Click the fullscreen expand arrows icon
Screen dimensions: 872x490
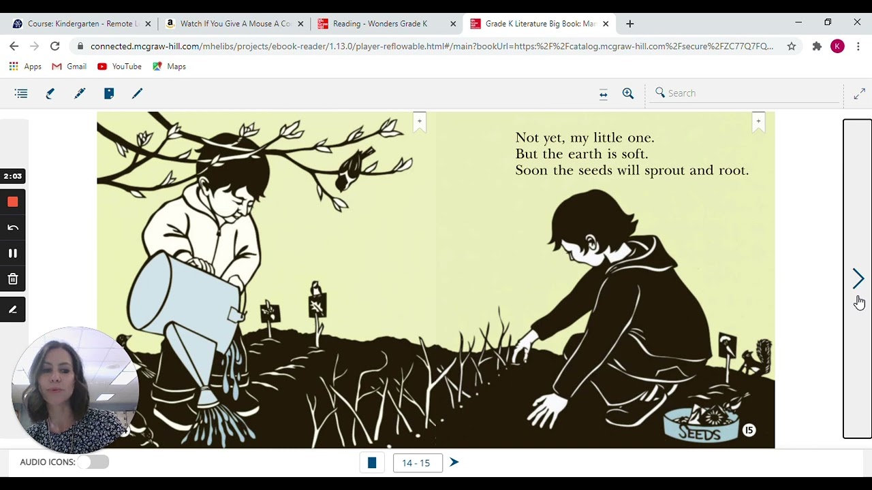coord(859,94)
